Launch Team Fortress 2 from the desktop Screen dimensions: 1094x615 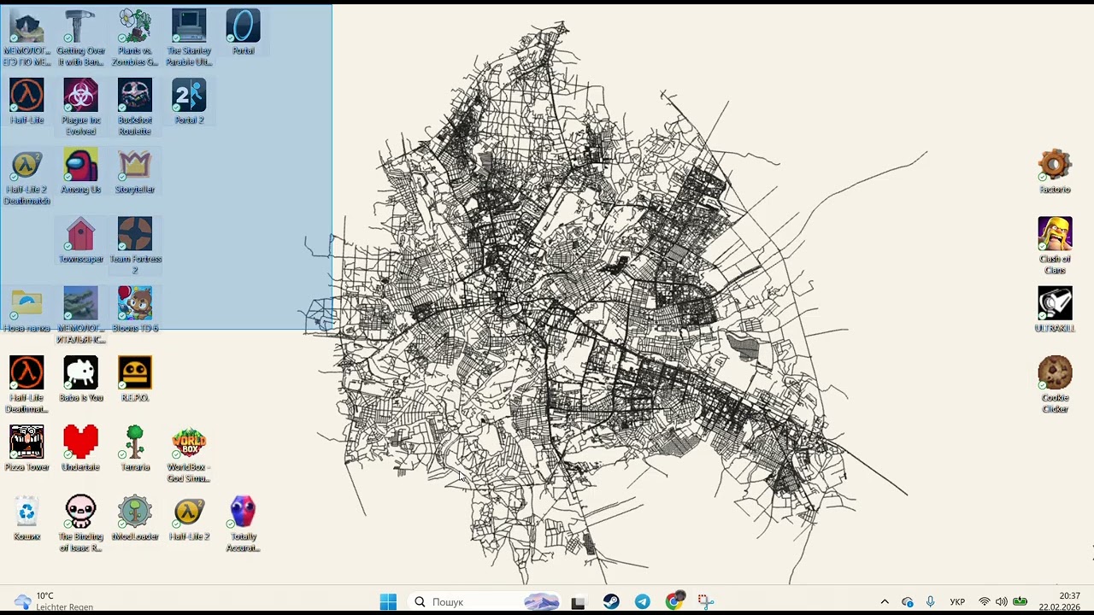point(135,246)
